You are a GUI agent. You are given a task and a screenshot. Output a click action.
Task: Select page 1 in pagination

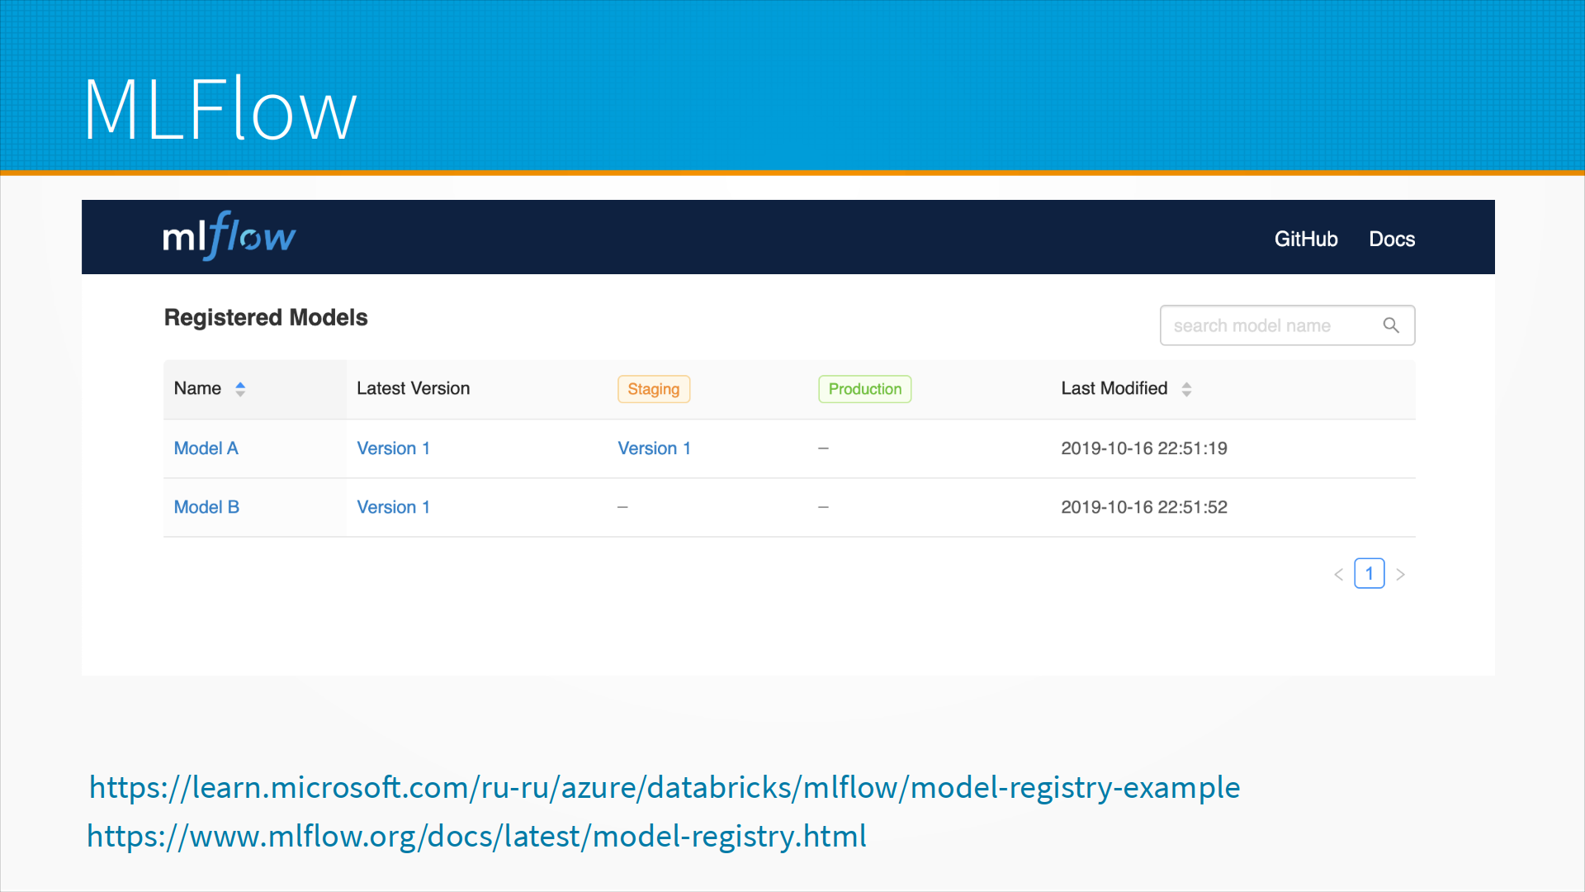pyautogui.click(x=1369, y=573)
